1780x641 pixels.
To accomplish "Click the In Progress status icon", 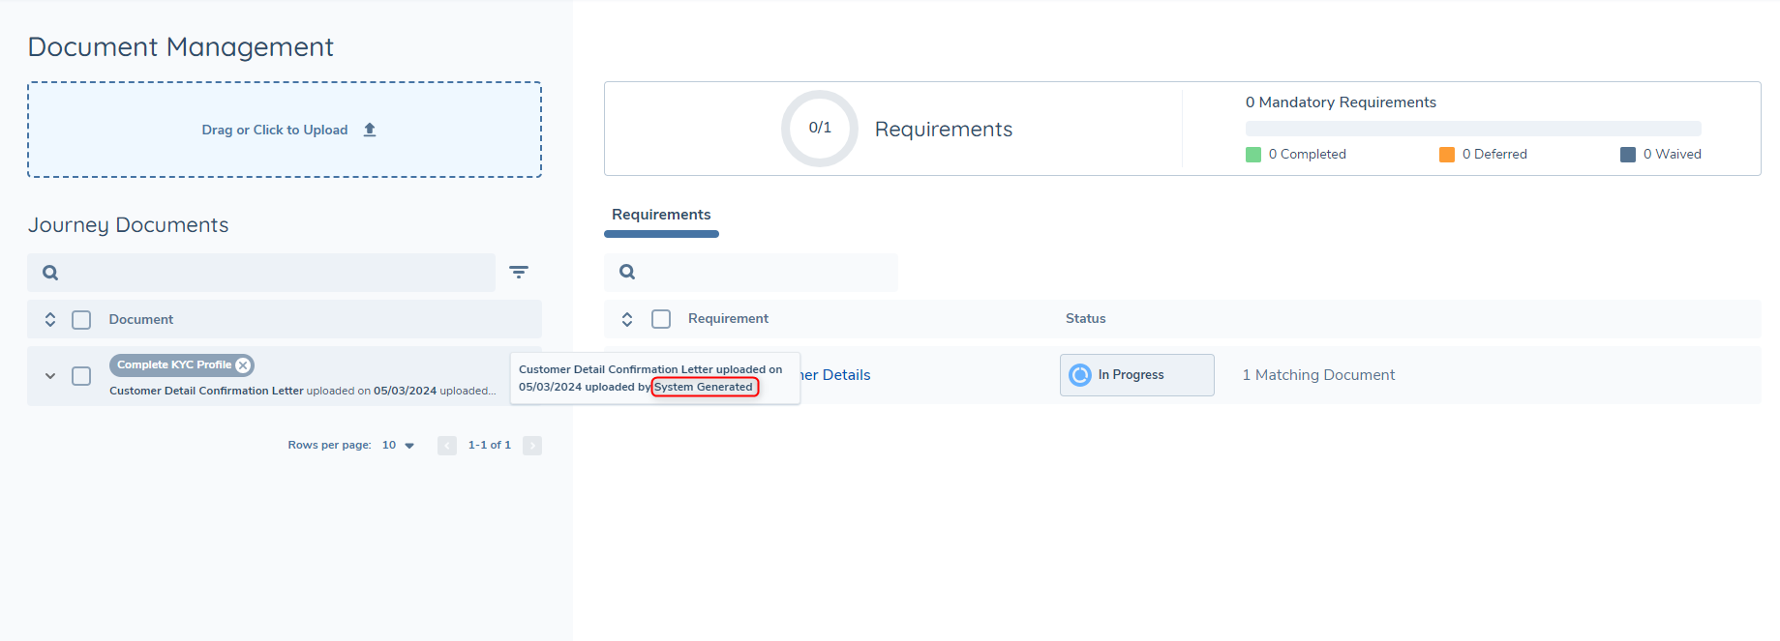I will [x=1080, y=375].
